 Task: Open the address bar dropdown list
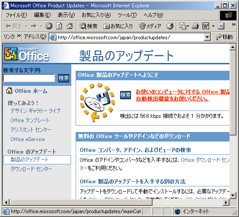(x=207, y=37)
